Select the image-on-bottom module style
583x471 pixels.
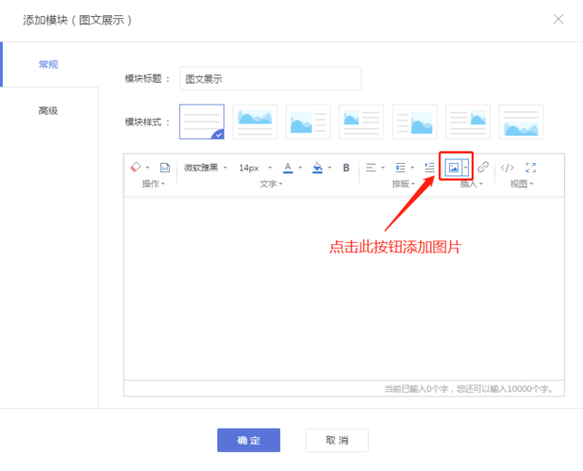[522, 122]
